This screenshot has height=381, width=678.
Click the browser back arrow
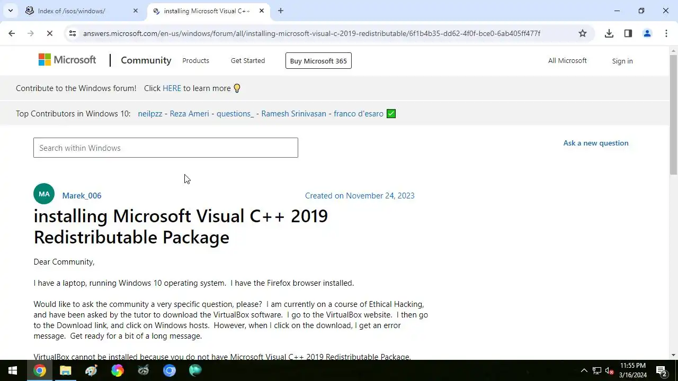coord(12,33)
